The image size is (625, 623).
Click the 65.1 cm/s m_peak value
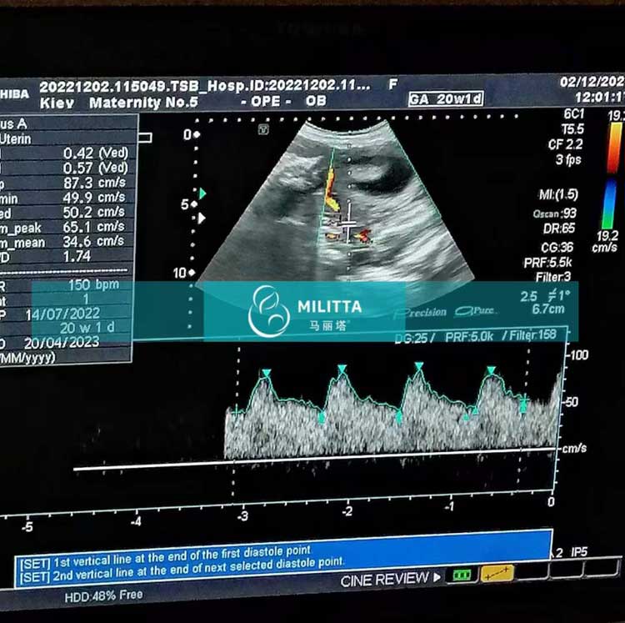(x=93, y=227)
